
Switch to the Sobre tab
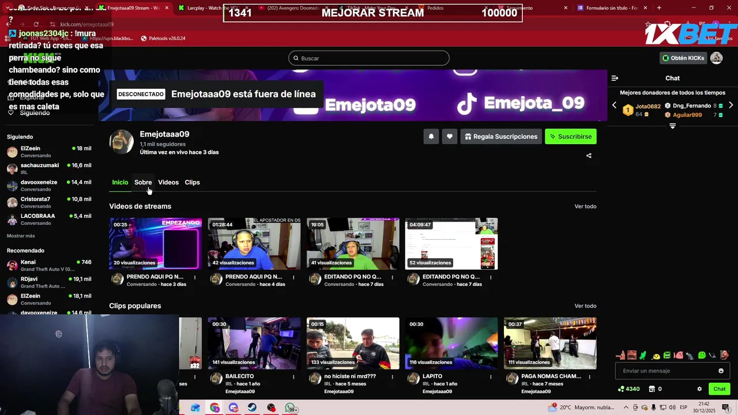[x=143, y=182]
